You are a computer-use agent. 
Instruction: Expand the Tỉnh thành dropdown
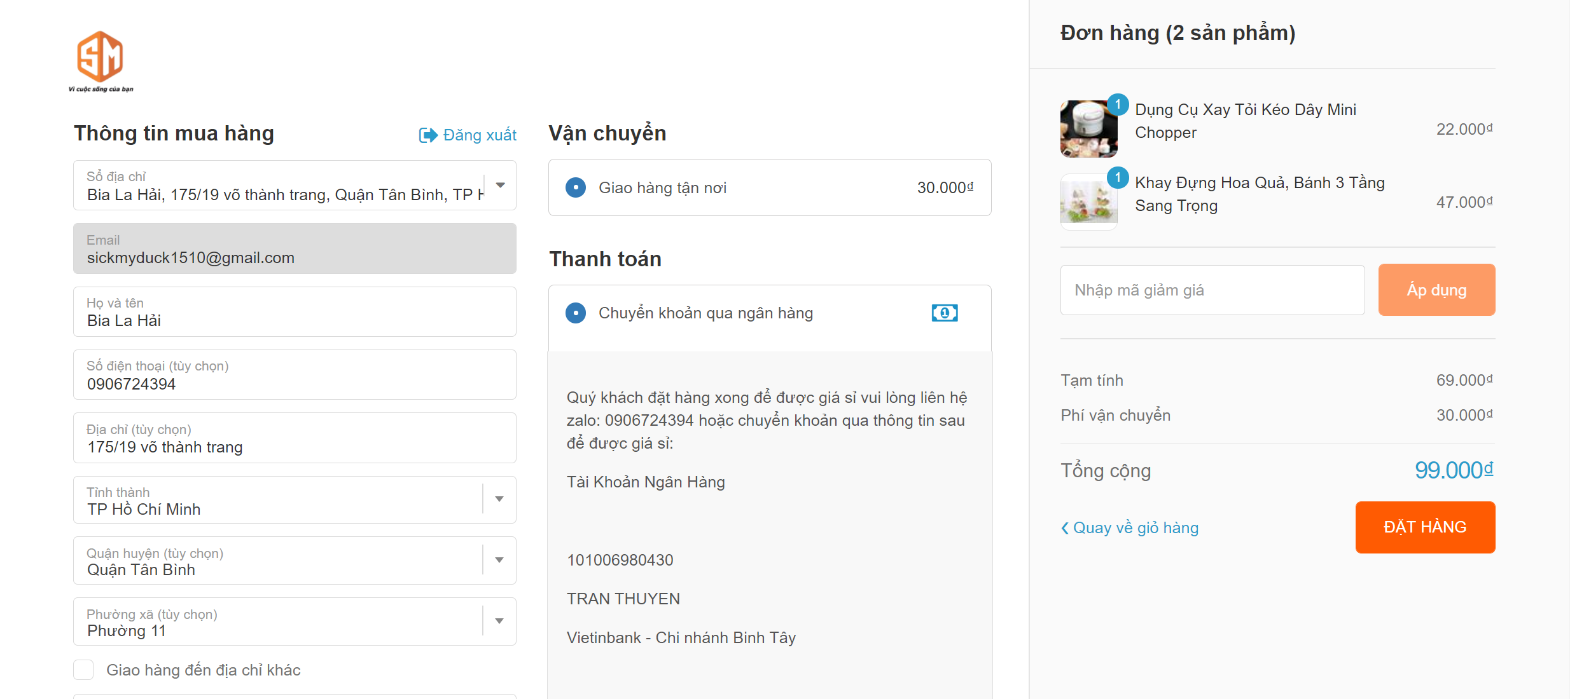tap(499, 499)
